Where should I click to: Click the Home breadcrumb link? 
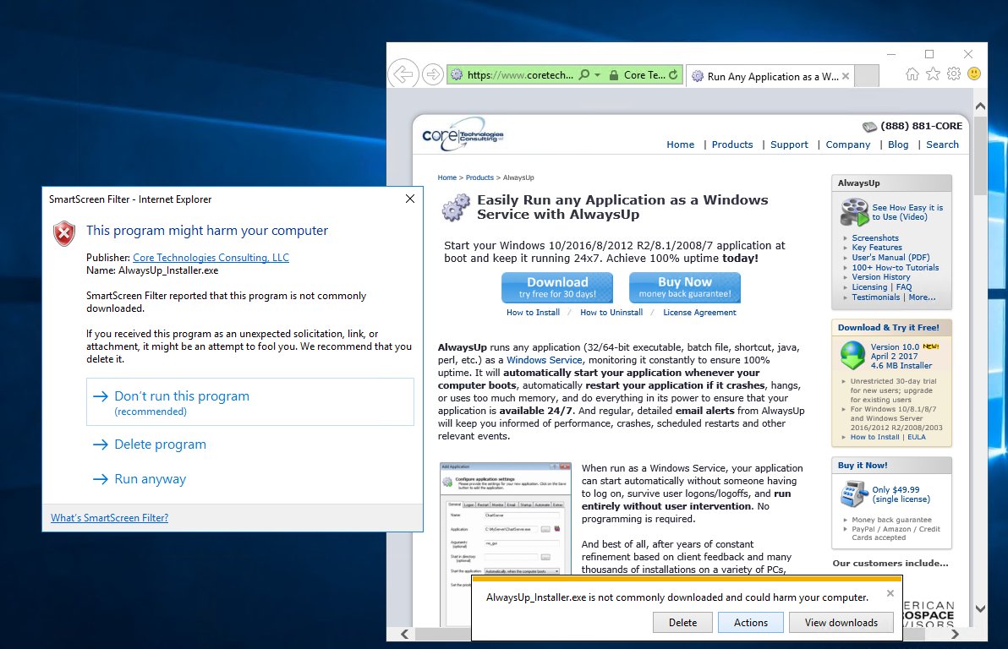click(x=446, y=177)
